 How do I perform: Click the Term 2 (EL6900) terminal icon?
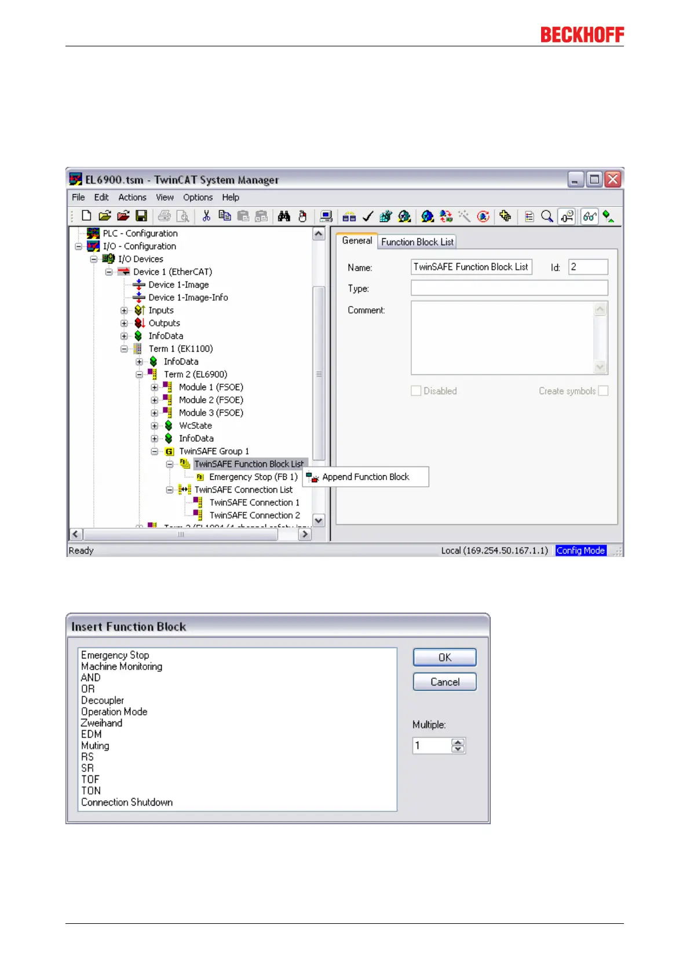153,374
